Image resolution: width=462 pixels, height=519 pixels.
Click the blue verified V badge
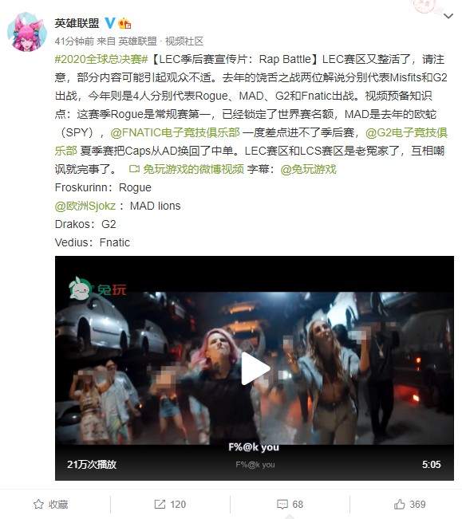pos(109,23)
